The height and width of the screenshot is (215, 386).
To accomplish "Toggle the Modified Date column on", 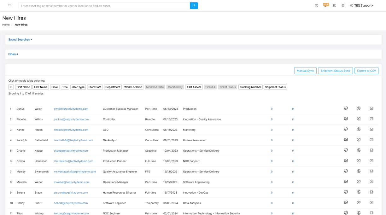I will click(x=155, y=87).
